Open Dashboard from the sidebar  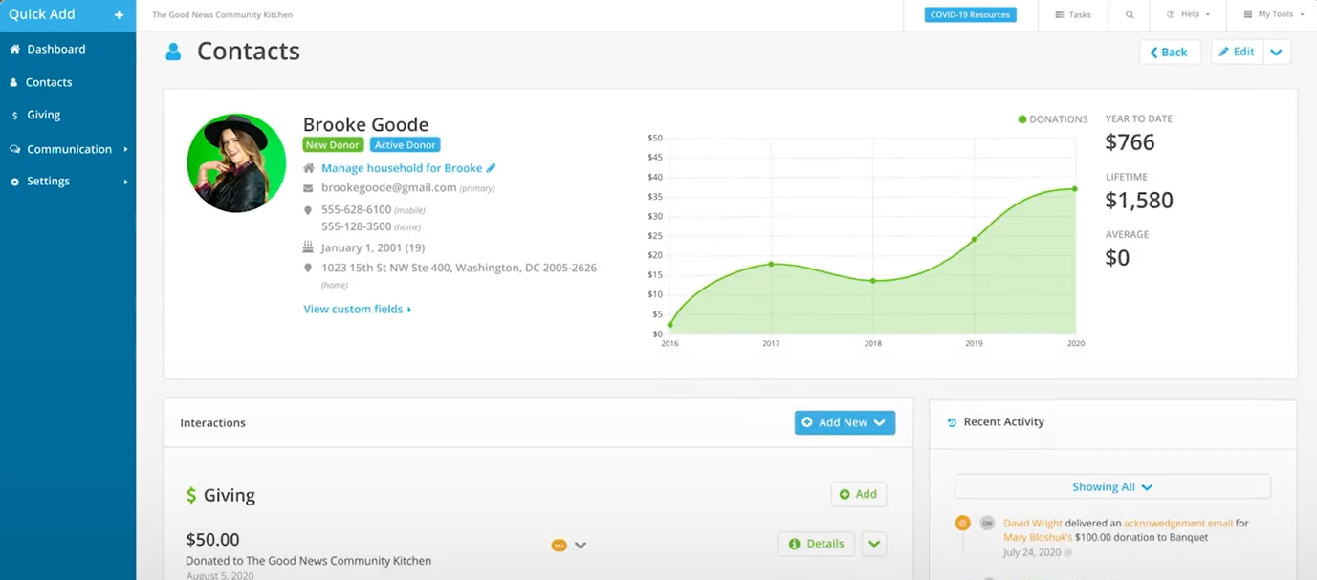(55, 49)
